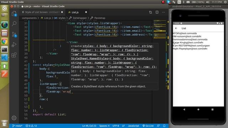Change the UTF-8 file encoding
Image resolution: width=228 pixels, height=128 pixels.
click(115, 126)
